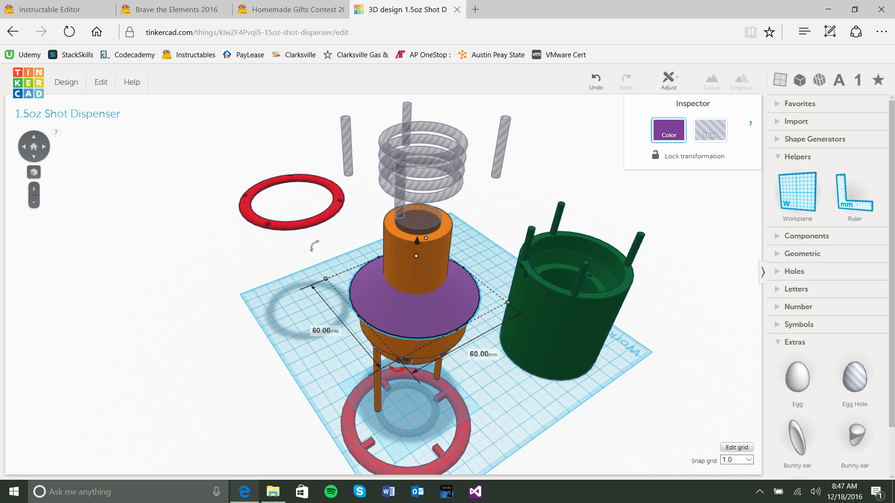895x503 pixels.
Task: Open the Edit menu
Action: pos(101,82)
